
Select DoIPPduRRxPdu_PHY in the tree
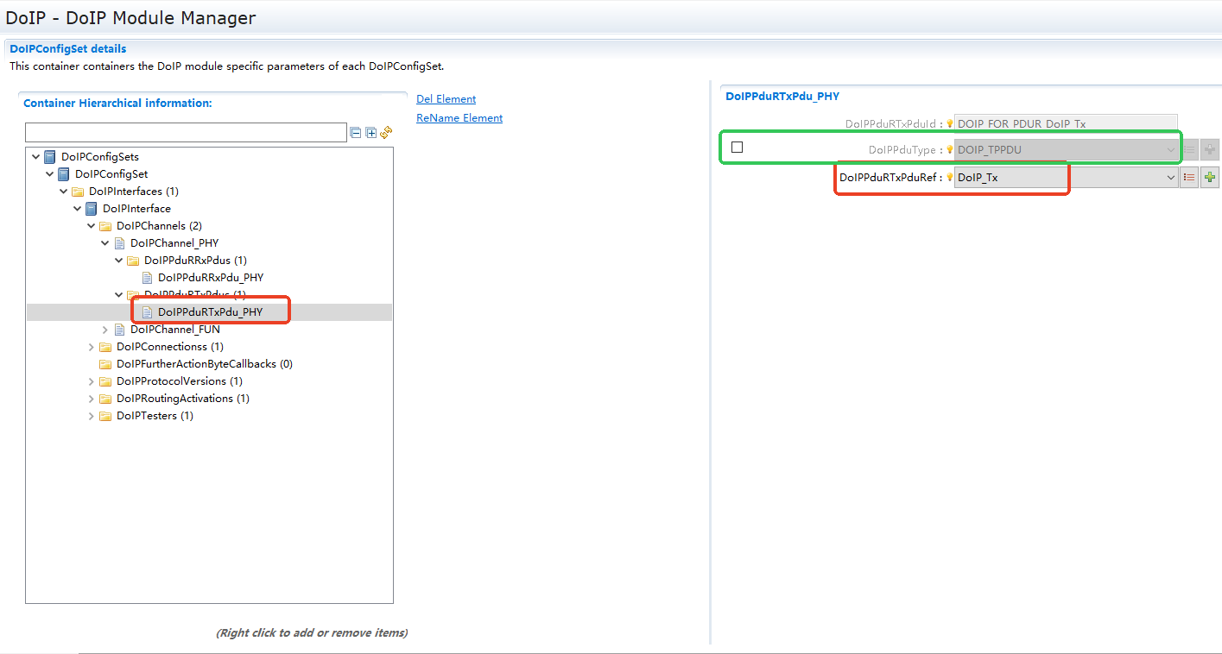tap(210, 278)
